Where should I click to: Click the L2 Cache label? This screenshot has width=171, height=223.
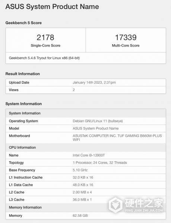point(16,192)
